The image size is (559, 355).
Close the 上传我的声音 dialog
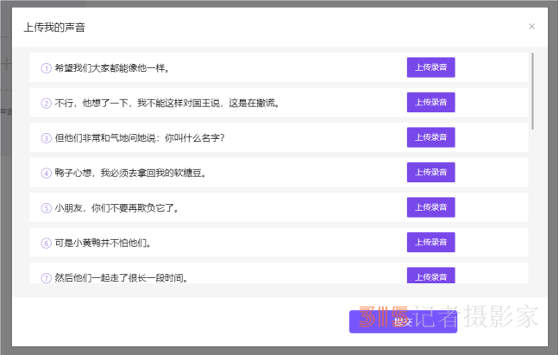[x=531, y=27]
